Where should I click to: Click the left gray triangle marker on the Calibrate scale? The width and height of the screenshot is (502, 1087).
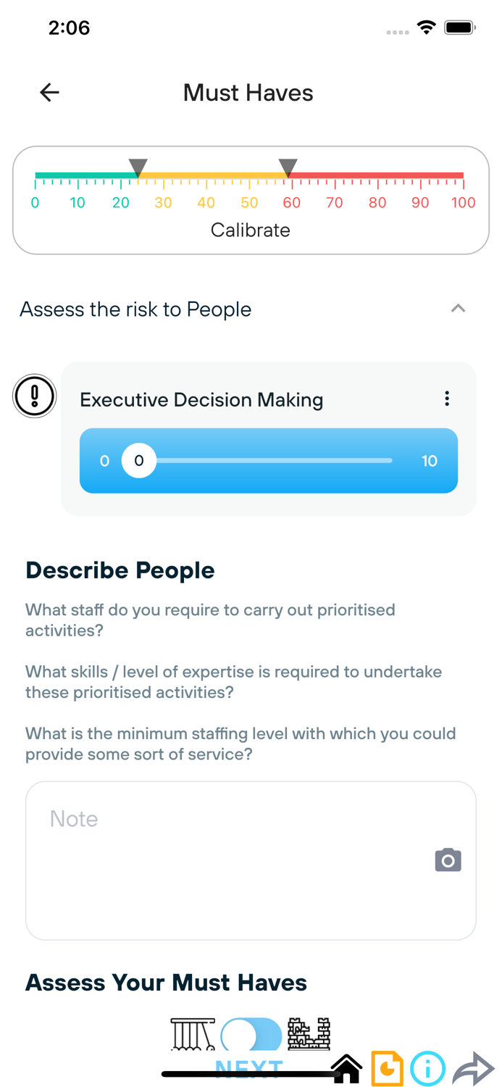139,165
